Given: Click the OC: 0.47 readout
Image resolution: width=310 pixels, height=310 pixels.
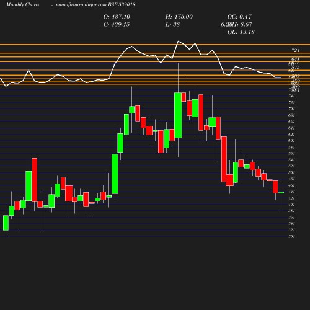Looking at the screenshot, I should (239, 17).
